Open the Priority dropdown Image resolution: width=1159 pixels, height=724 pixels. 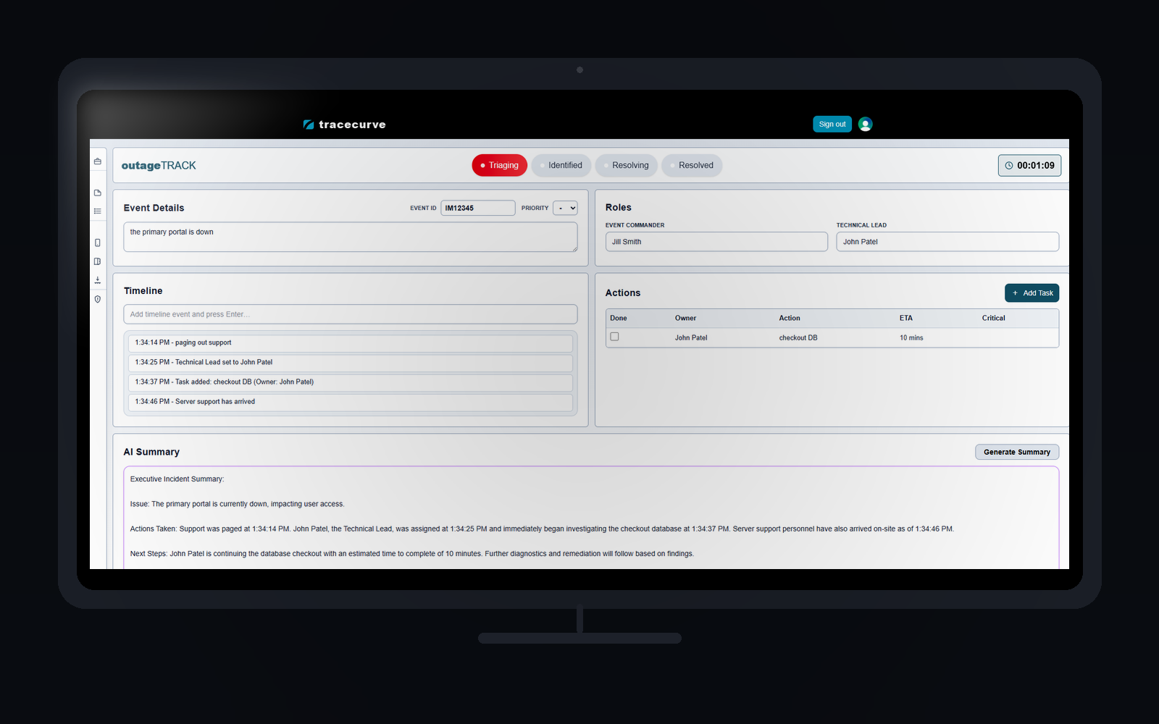[565, 208]
